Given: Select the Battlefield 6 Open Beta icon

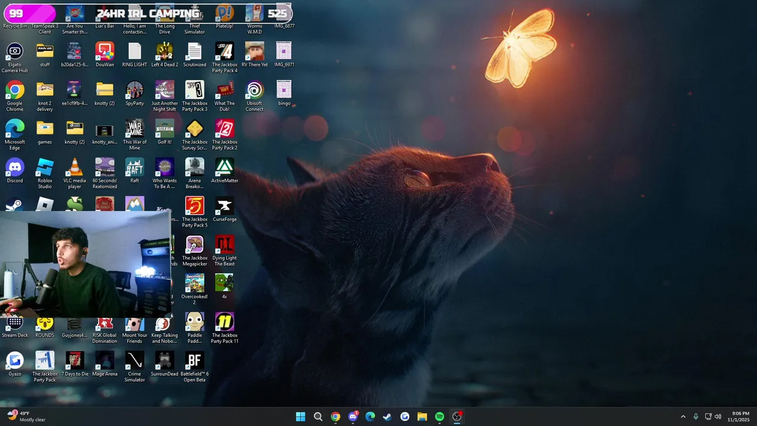Looking at the screenshot, I should [195, 367].
